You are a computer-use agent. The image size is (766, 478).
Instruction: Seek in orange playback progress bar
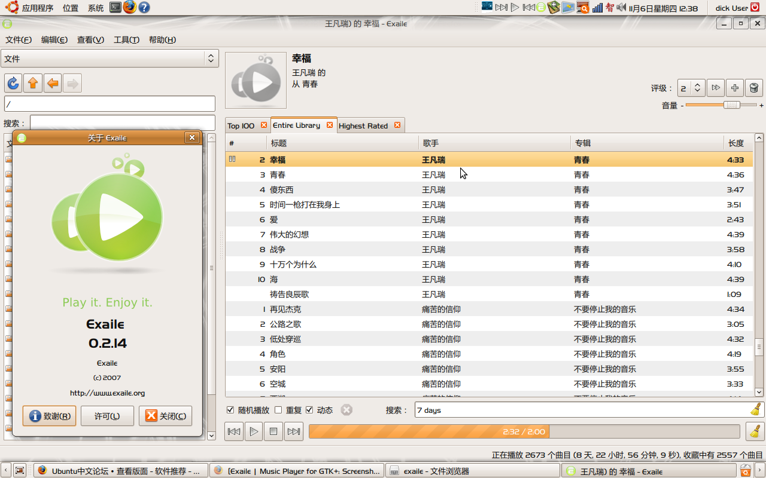pyautogui.click(x=524, y=431)
